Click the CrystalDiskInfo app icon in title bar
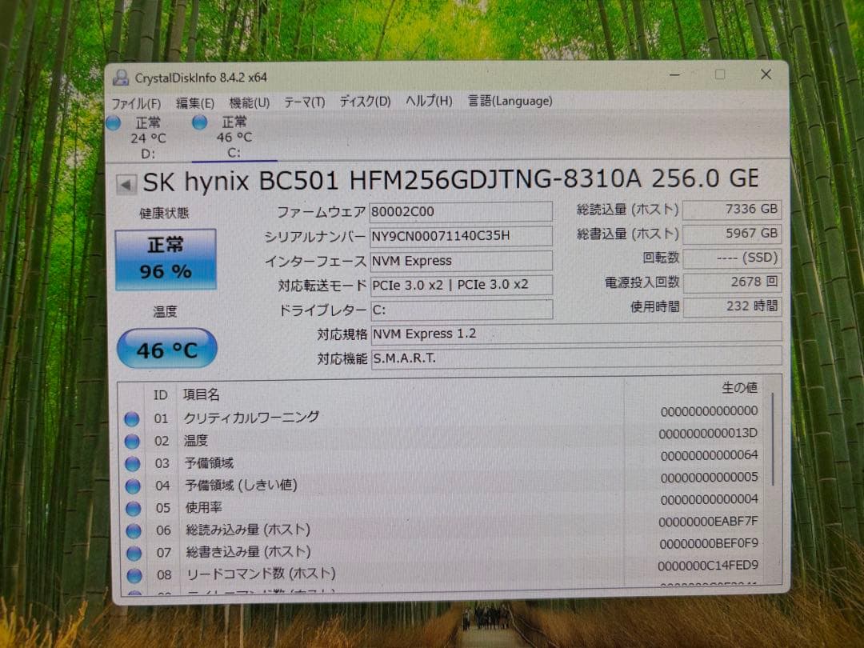The height and width of the screenshot is (648, 864). (121, 78)
